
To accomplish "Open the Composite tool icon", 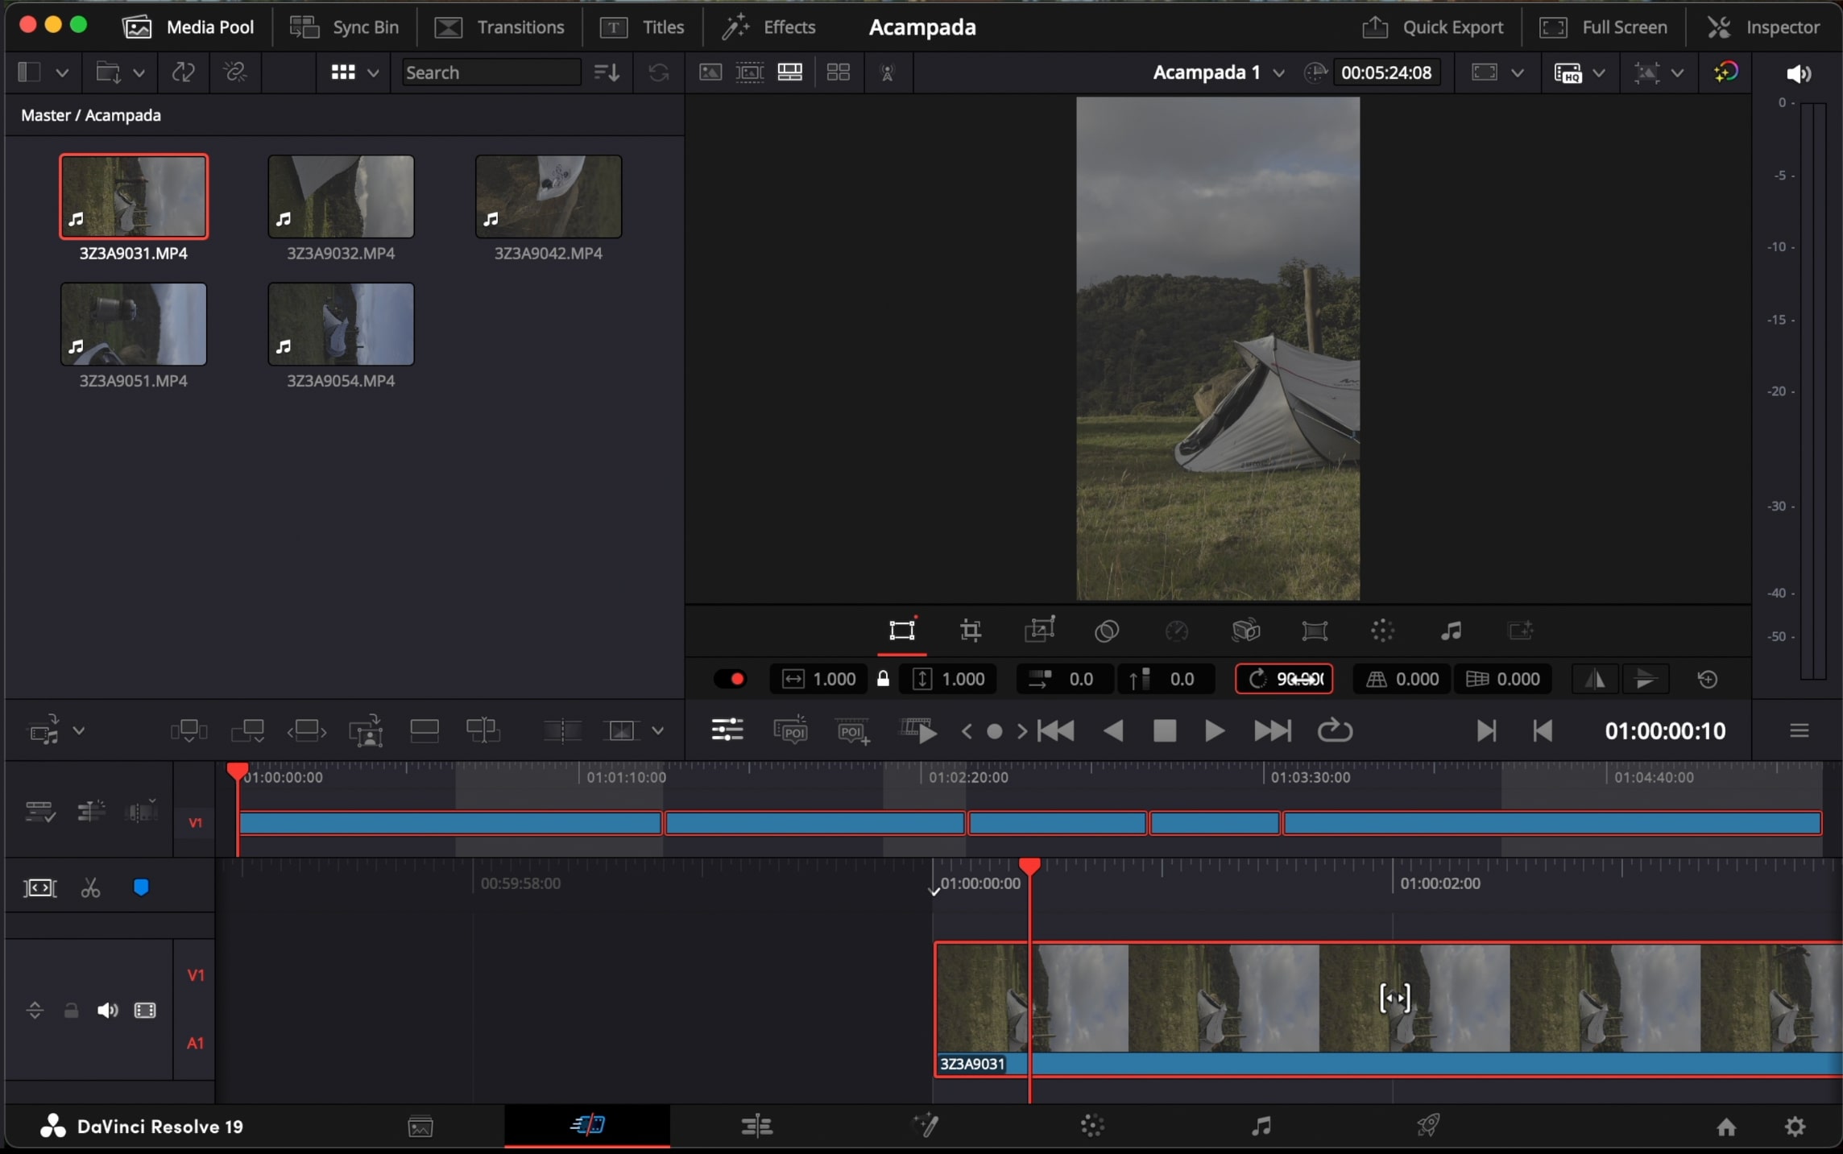I will click(1107, 631).
